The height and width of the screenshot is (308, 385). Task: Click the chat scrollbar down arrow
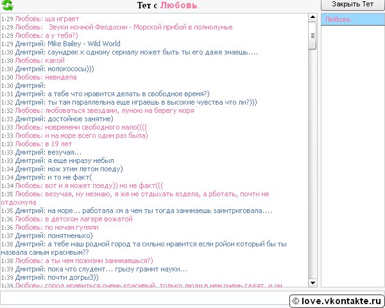coord(312,282)
